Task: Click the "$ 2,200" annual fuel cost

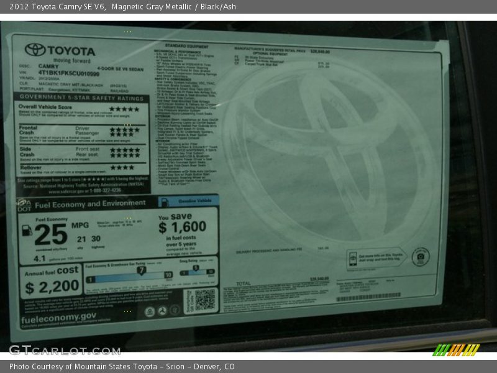Action: coord(52,287)
